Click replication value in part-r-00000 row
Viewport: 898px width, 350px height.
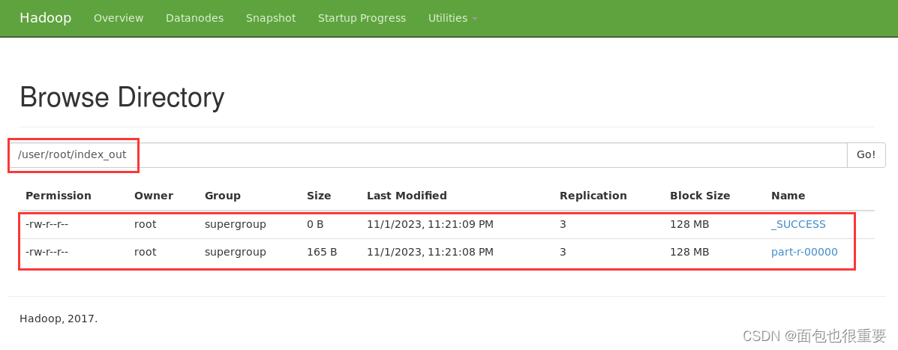click(x=563, y=252)
